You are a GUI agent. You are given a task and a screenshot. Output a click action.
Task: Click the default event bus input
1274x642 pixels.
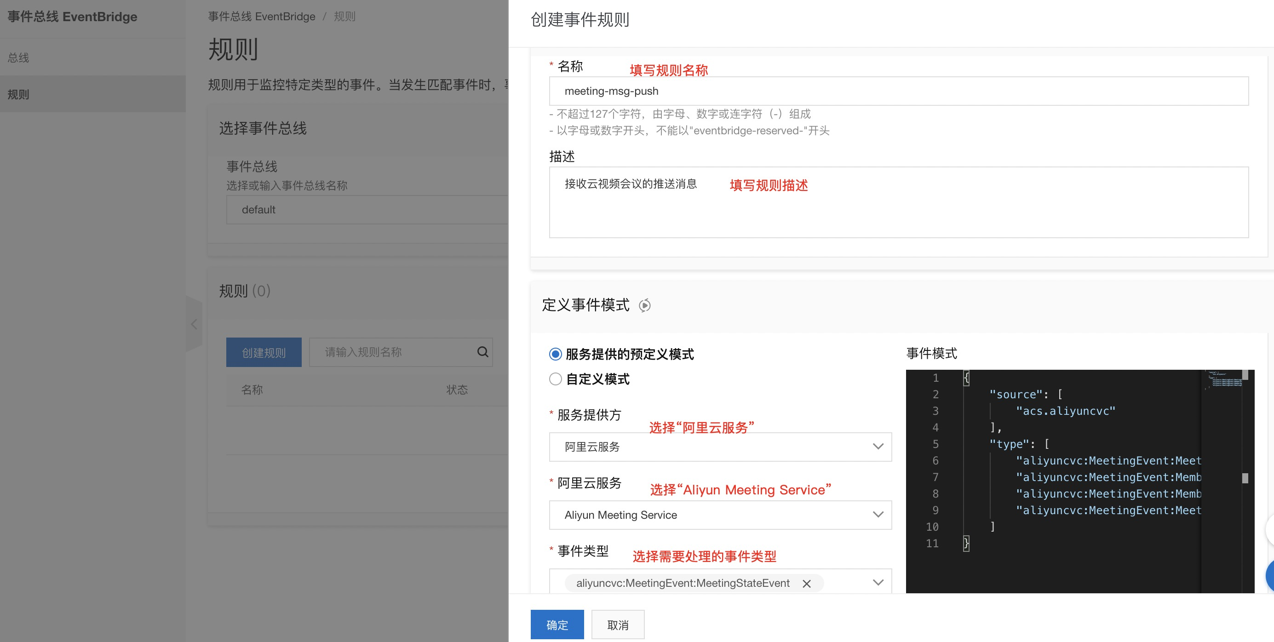(x=367, y=210)
